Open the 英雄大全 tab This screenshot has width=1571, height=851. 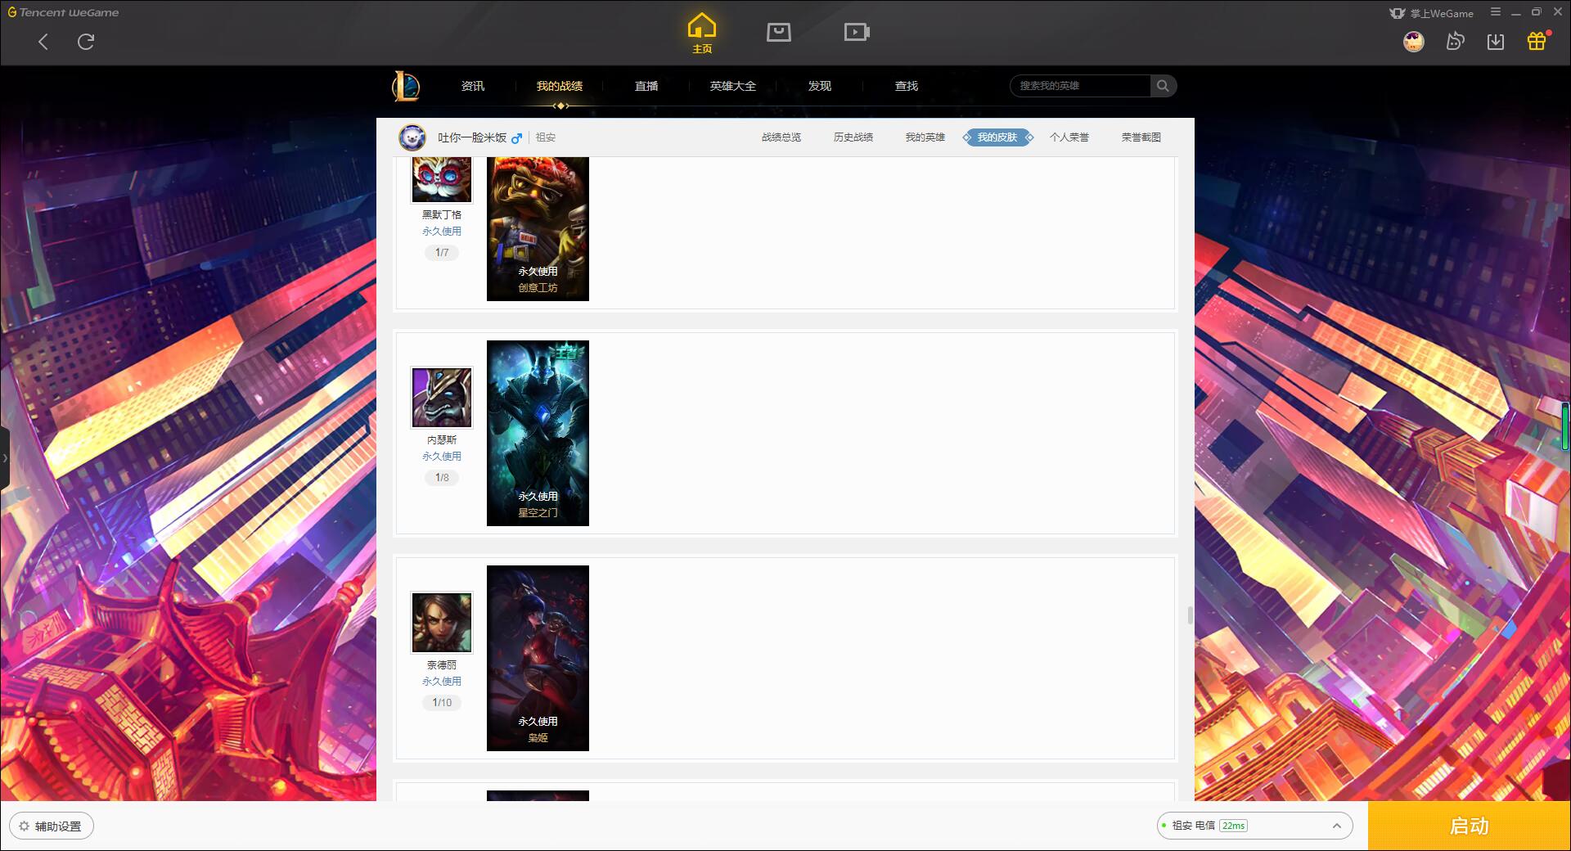click(x=733, y=86)
